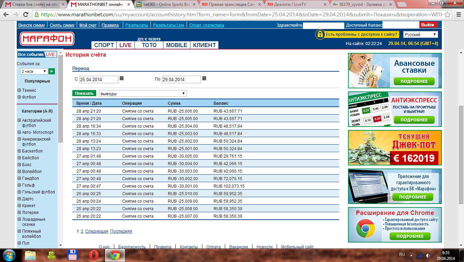Viewport: 464px width, 262px height.
Task: Go to page 2 of history
Action: (x=82, y=231)
